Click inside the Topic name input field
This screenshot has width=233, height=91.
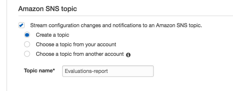pos(108,71)
